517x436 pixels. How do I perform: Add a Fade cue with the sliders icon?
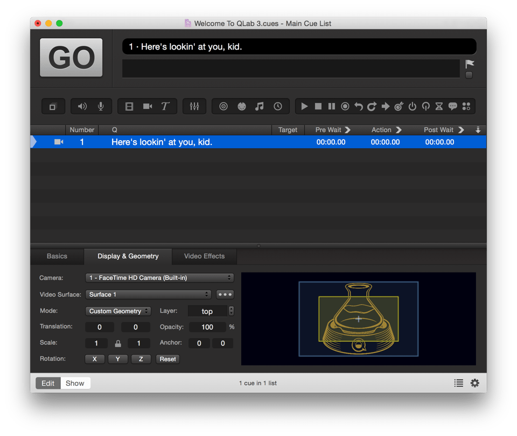click(194, 107)
